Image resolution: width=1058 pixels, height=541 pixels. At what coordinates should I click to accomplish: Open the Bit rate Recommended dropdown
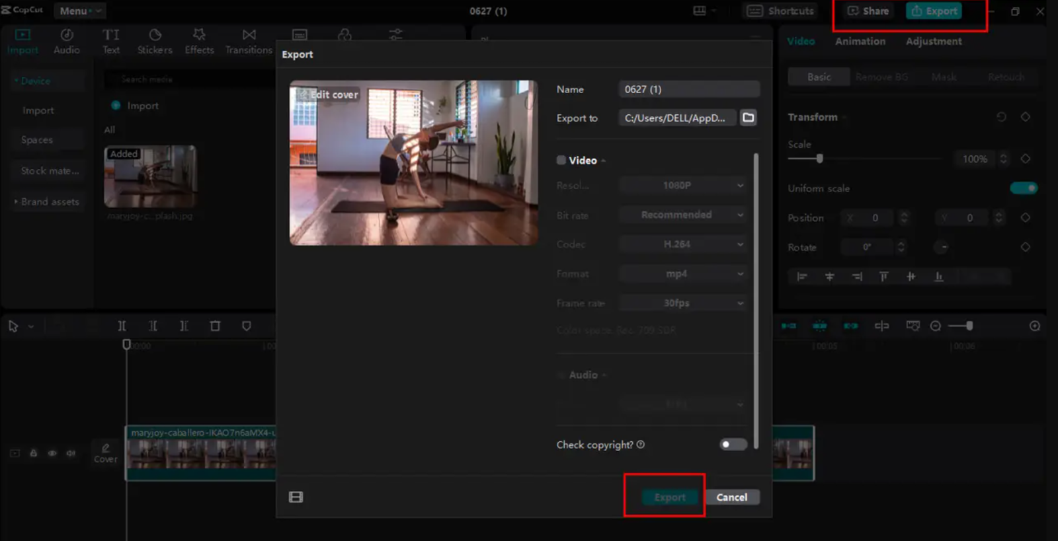pos(683,215)
